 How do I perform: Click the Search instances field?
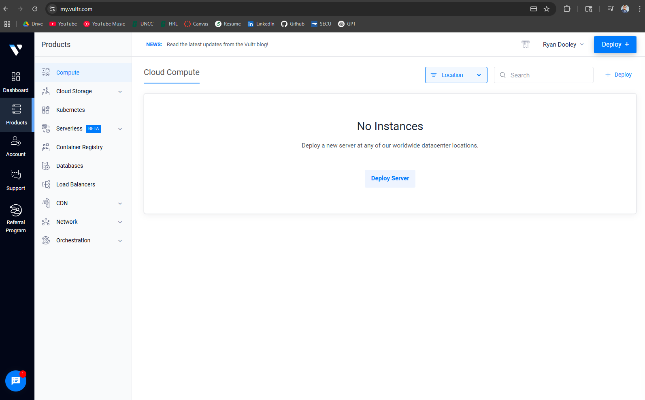[544, 75]
